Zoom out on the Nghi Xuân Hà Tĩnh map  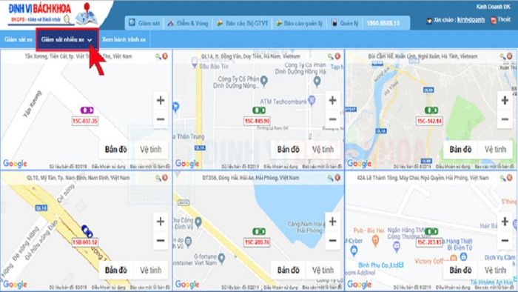505,119
